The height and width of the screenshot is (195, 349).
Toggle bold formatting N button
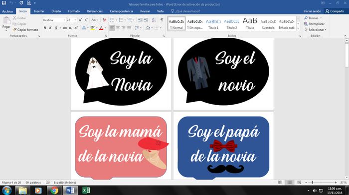pyautogui.click(x=45, y=28)
